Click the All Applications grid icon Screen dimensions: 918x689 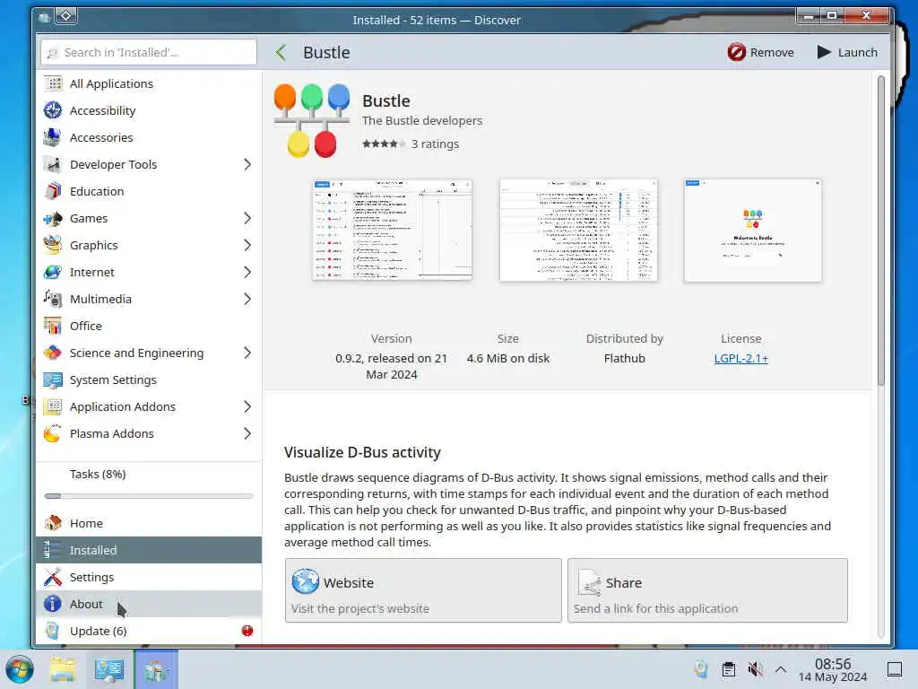click(53, 83)
